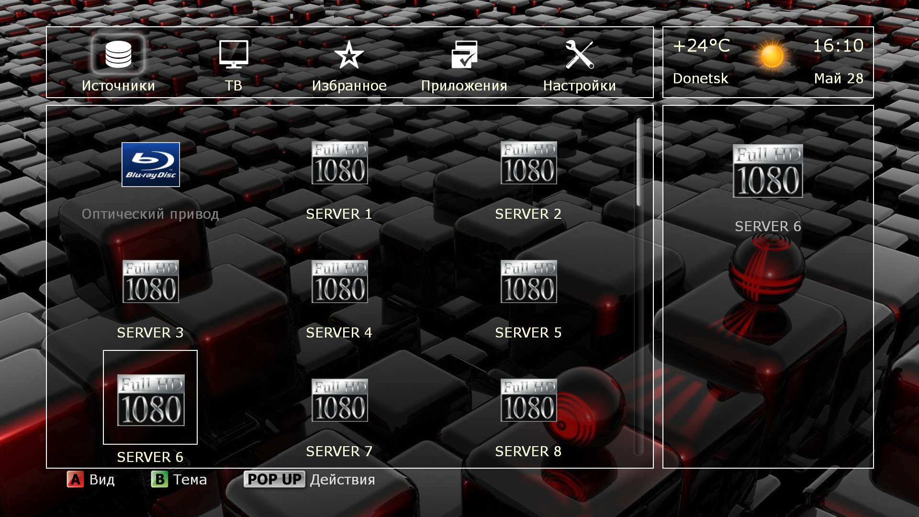The width and height of the screenshot is (919, 517).
Task: Open the Избранное star icon
Action: [x=349, y=55]
